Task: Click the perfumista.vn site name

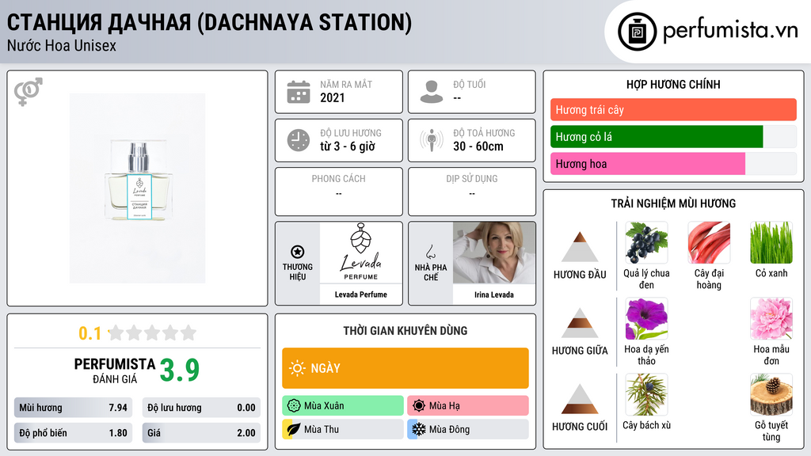Action: click(x=730, y=30)
